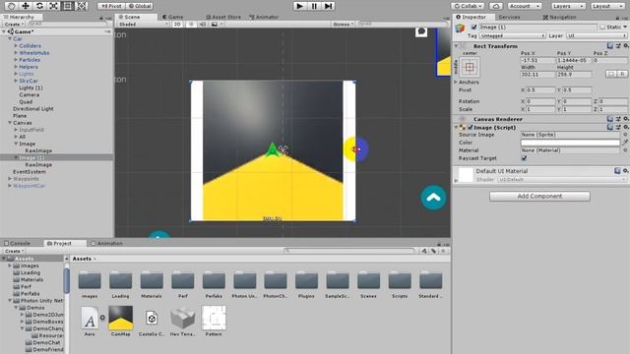Screen dimensions: 630x354
Task: Click the Play button
Action: (x=299, y=6)
